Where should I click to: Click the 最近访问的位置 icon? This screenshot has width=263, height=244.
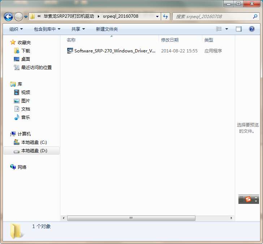tap(17, 67)
